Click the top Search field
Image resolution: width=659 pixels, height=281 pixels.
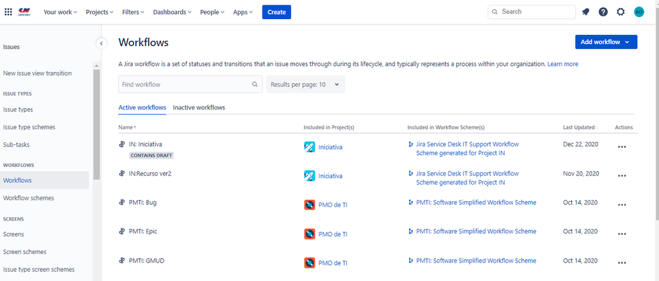point(532,12)
